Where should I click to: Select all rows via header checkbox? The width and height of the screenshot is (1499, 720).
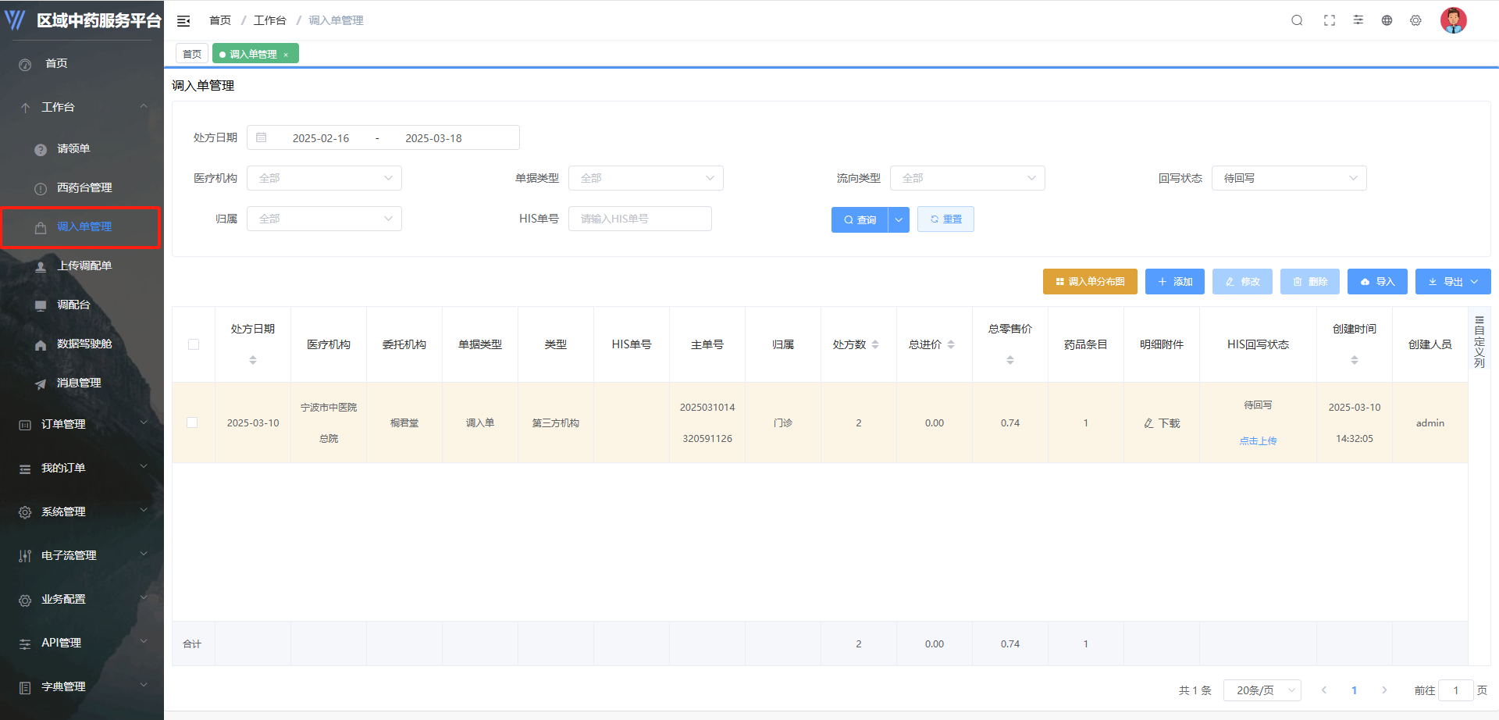pyautogui.click(x=194, y=344)
